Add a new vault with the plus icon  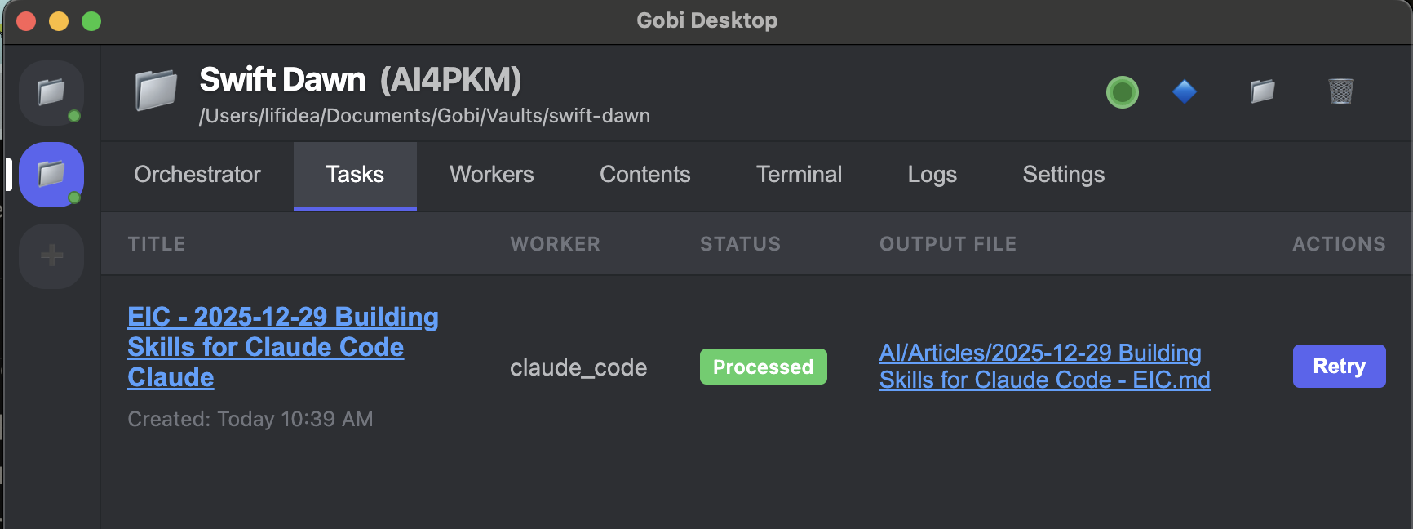click(51, 256)
